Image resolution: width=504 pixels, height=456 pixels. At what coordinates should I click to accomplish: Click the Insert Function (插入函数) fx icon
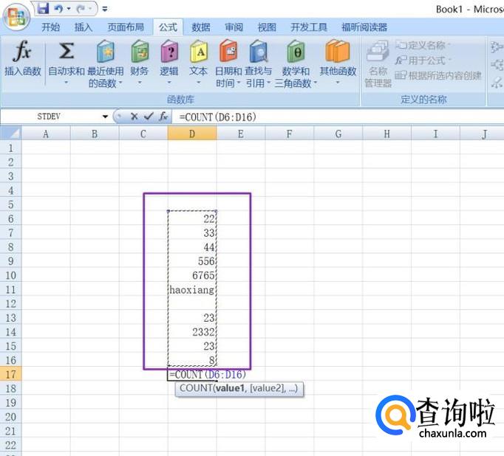[23, 53]
